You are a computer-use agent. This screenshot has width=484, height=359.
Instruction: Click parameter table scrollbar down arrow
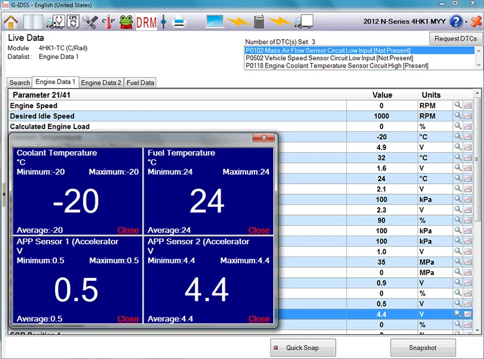point(477,330)
